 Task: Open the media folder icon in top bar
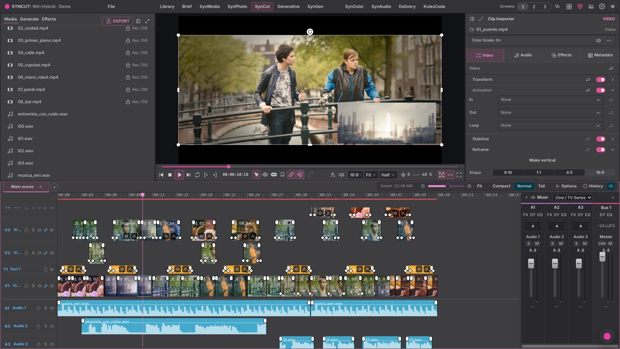[x=591, y=7]
